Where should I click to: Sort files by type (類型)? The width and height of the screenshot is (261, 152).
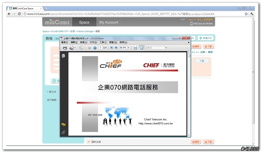[x=210, y=52]
